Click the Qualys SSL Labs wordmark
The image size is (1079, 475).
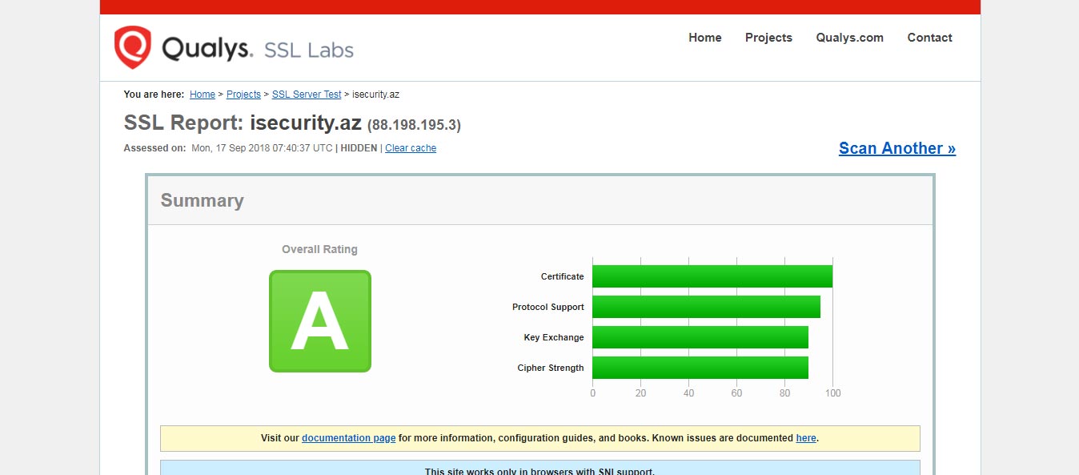(257, 49)
